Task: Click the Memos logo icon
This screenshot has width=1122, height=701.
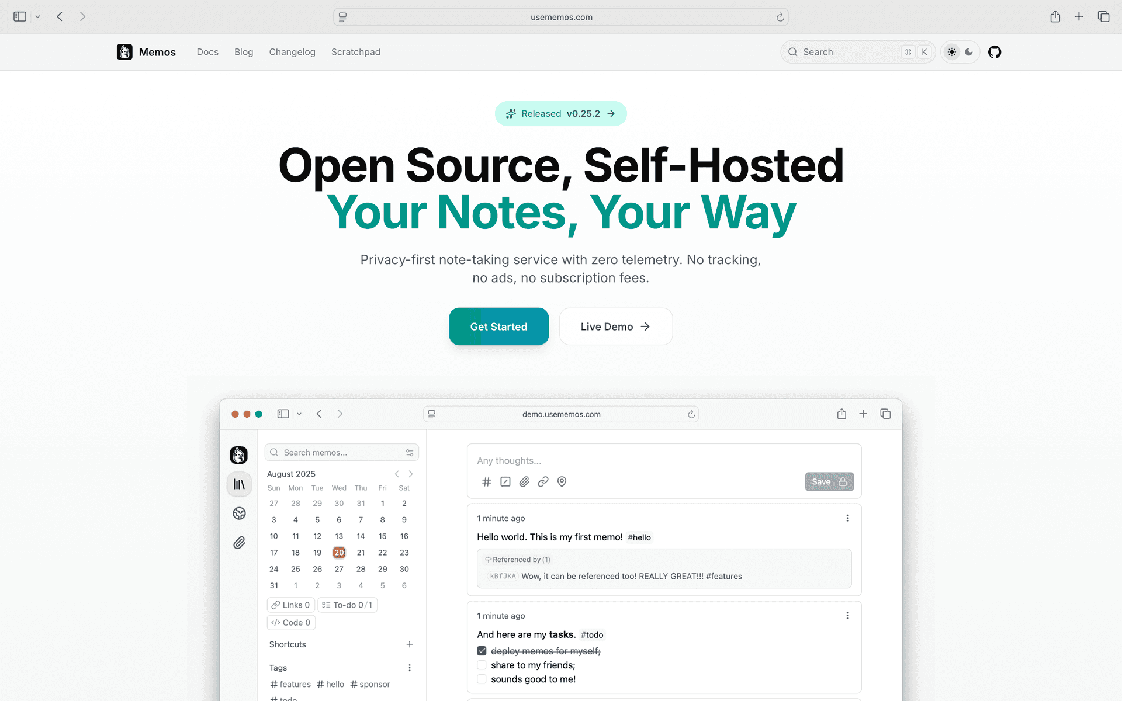Action: [x=124, y=52]
